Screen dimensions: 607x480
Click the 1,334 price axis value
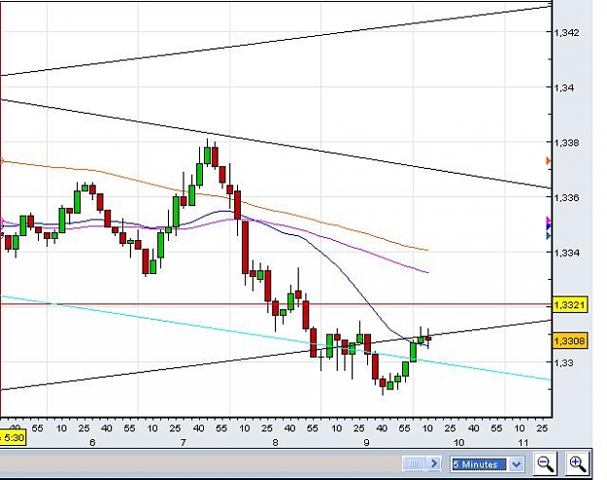tap(567, 253)
